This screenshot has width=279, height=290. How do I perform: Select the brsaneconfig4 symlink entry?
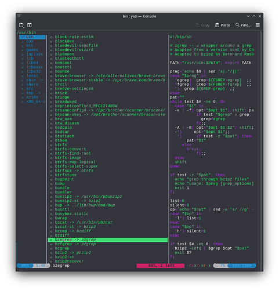click(108, 110)
